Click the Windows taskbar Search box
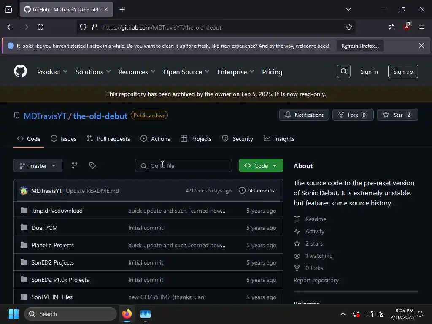The width and height of the screenshot is (432, 324). [70, 314]
